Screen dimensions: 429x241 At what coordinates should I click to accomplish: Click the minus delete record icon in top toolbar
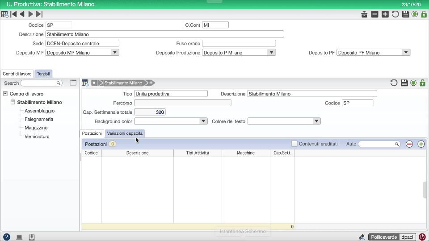pyautogui.click(x=374, y=14)
